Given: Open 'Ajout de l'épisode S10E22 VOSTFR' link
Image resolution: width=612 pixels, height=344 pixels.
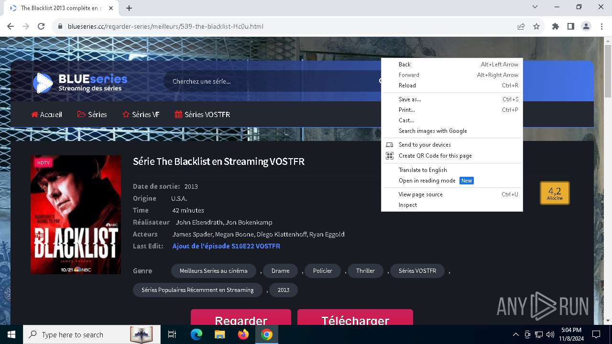Looking at the screenshot, I should coord(226,246).
